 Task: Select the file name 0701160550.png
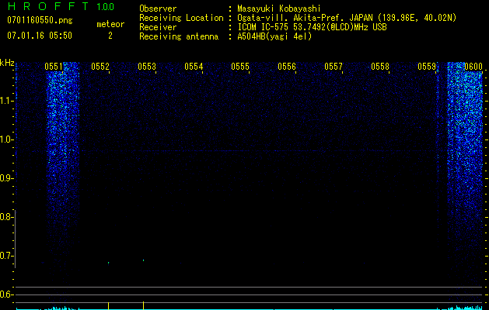point(40,21)
